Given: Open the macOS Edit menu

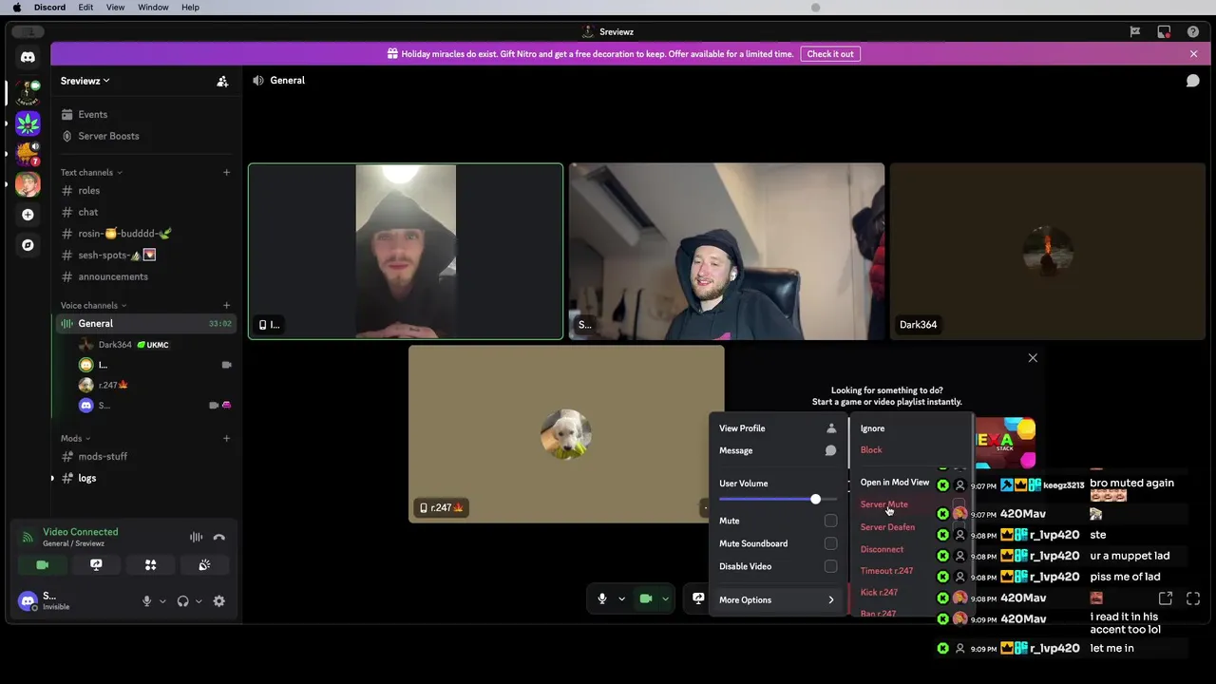Looking at the screenshot, I should [85, 8].
